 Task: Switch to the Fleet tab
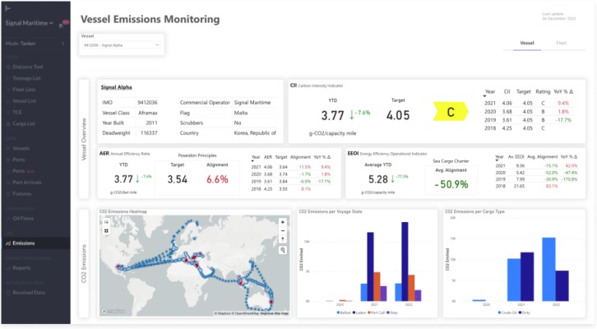561,42
